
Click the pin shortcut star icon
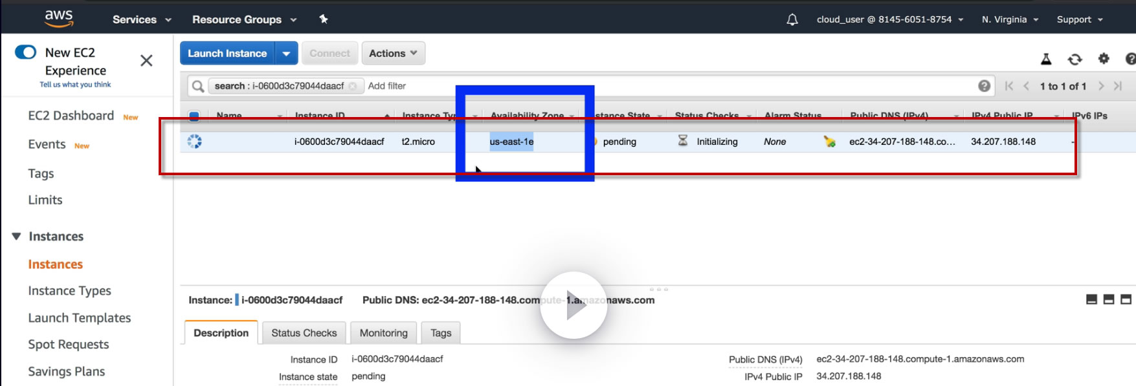coord(324,19)
